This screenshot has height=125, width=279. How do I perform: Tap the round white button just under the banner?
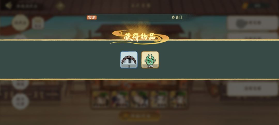coord(20,84)
